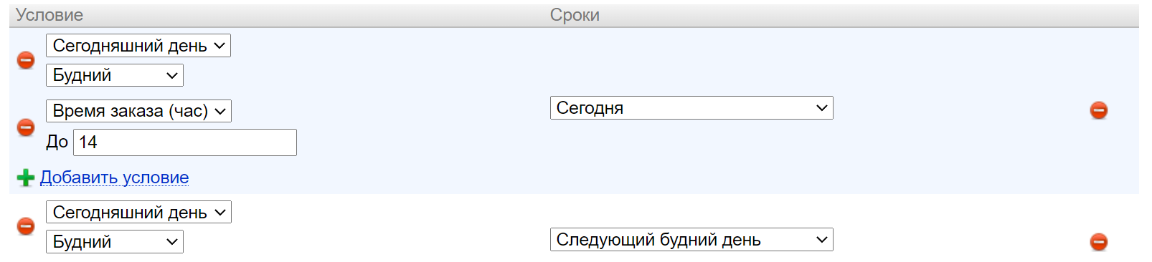Click the 'Сроки' column header

coord(575,15)
